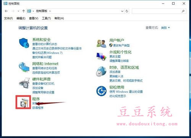This screenshot has height=138, width=191.
Task: Expand the chevron before 控制面板 in address bar
Action: tap(33, 11)
